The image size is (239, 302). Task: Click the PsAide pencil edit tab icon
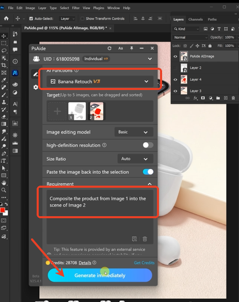coord(36,74)
